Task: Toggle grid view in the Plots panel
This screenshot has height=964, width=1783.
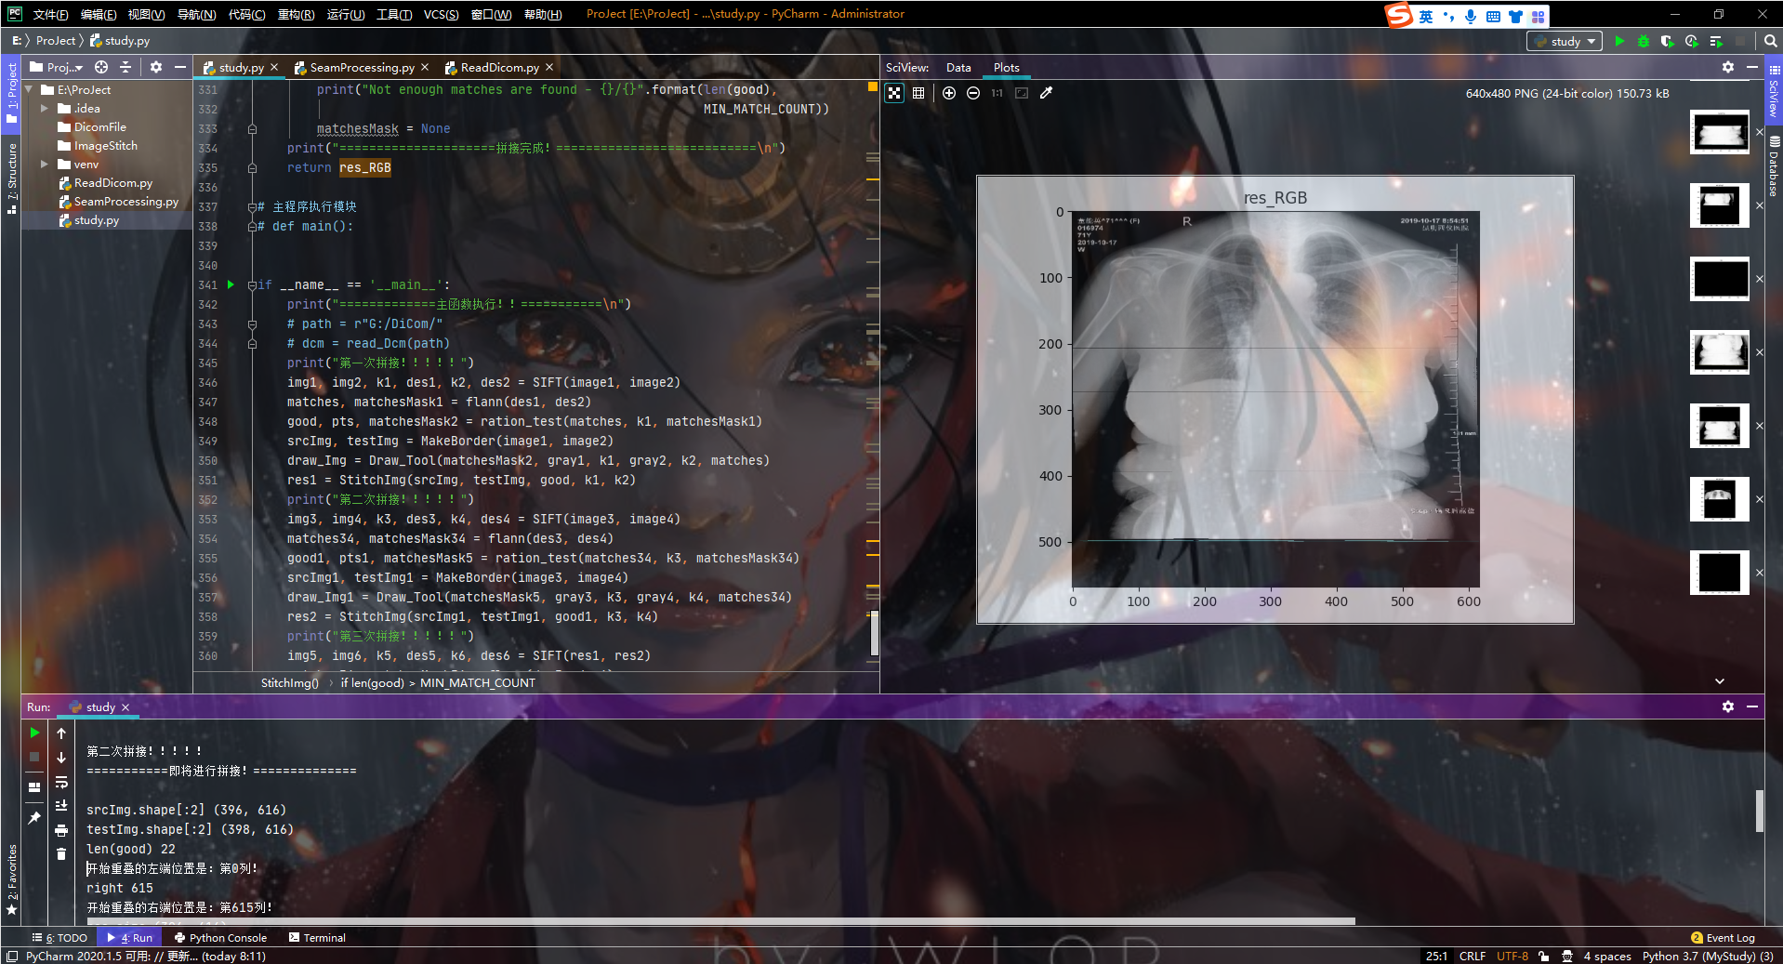Action: pyautogui.click(x=918, y=93)
